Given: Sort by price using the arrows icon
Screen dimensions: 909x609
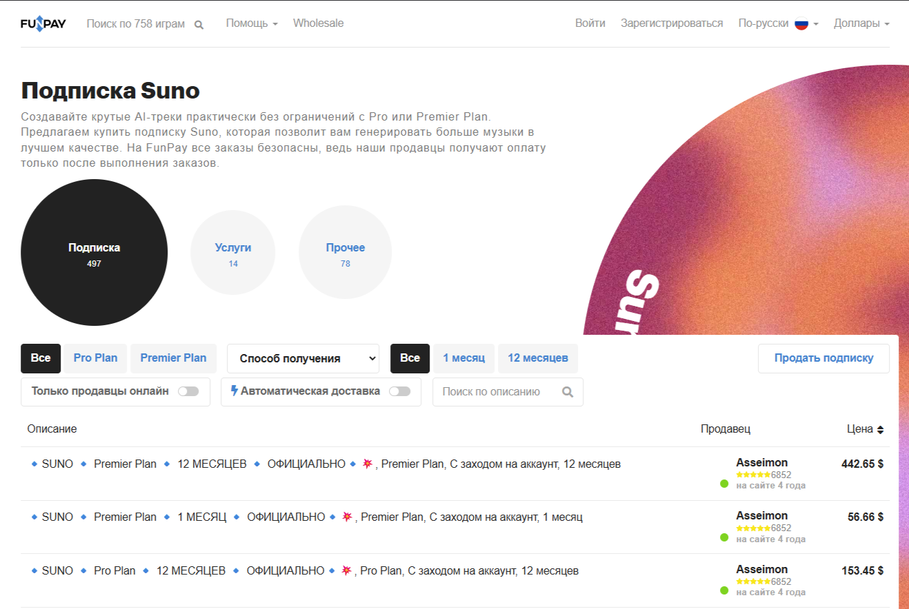Looking at the screenshot, I should click(880, 429).
